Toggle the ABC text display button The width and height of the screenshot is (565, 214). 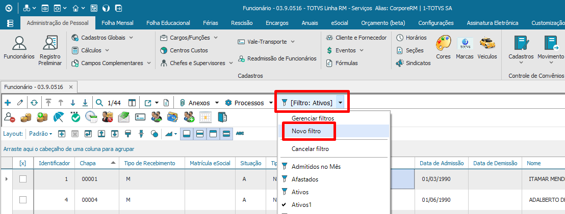pos(240,134)
